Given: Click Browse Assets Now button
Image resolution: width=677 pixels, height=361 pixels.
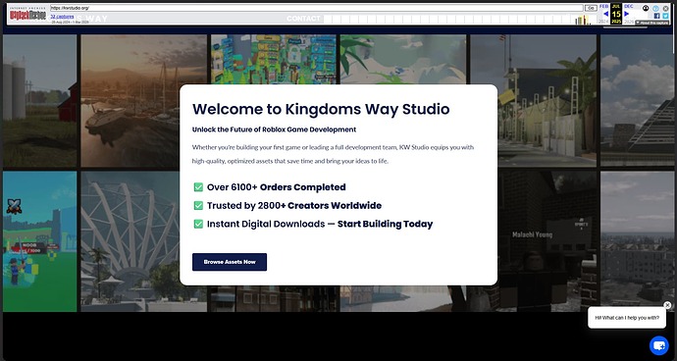Looking at the screenshot, I should pyautogui.click(x=230, y=262).
